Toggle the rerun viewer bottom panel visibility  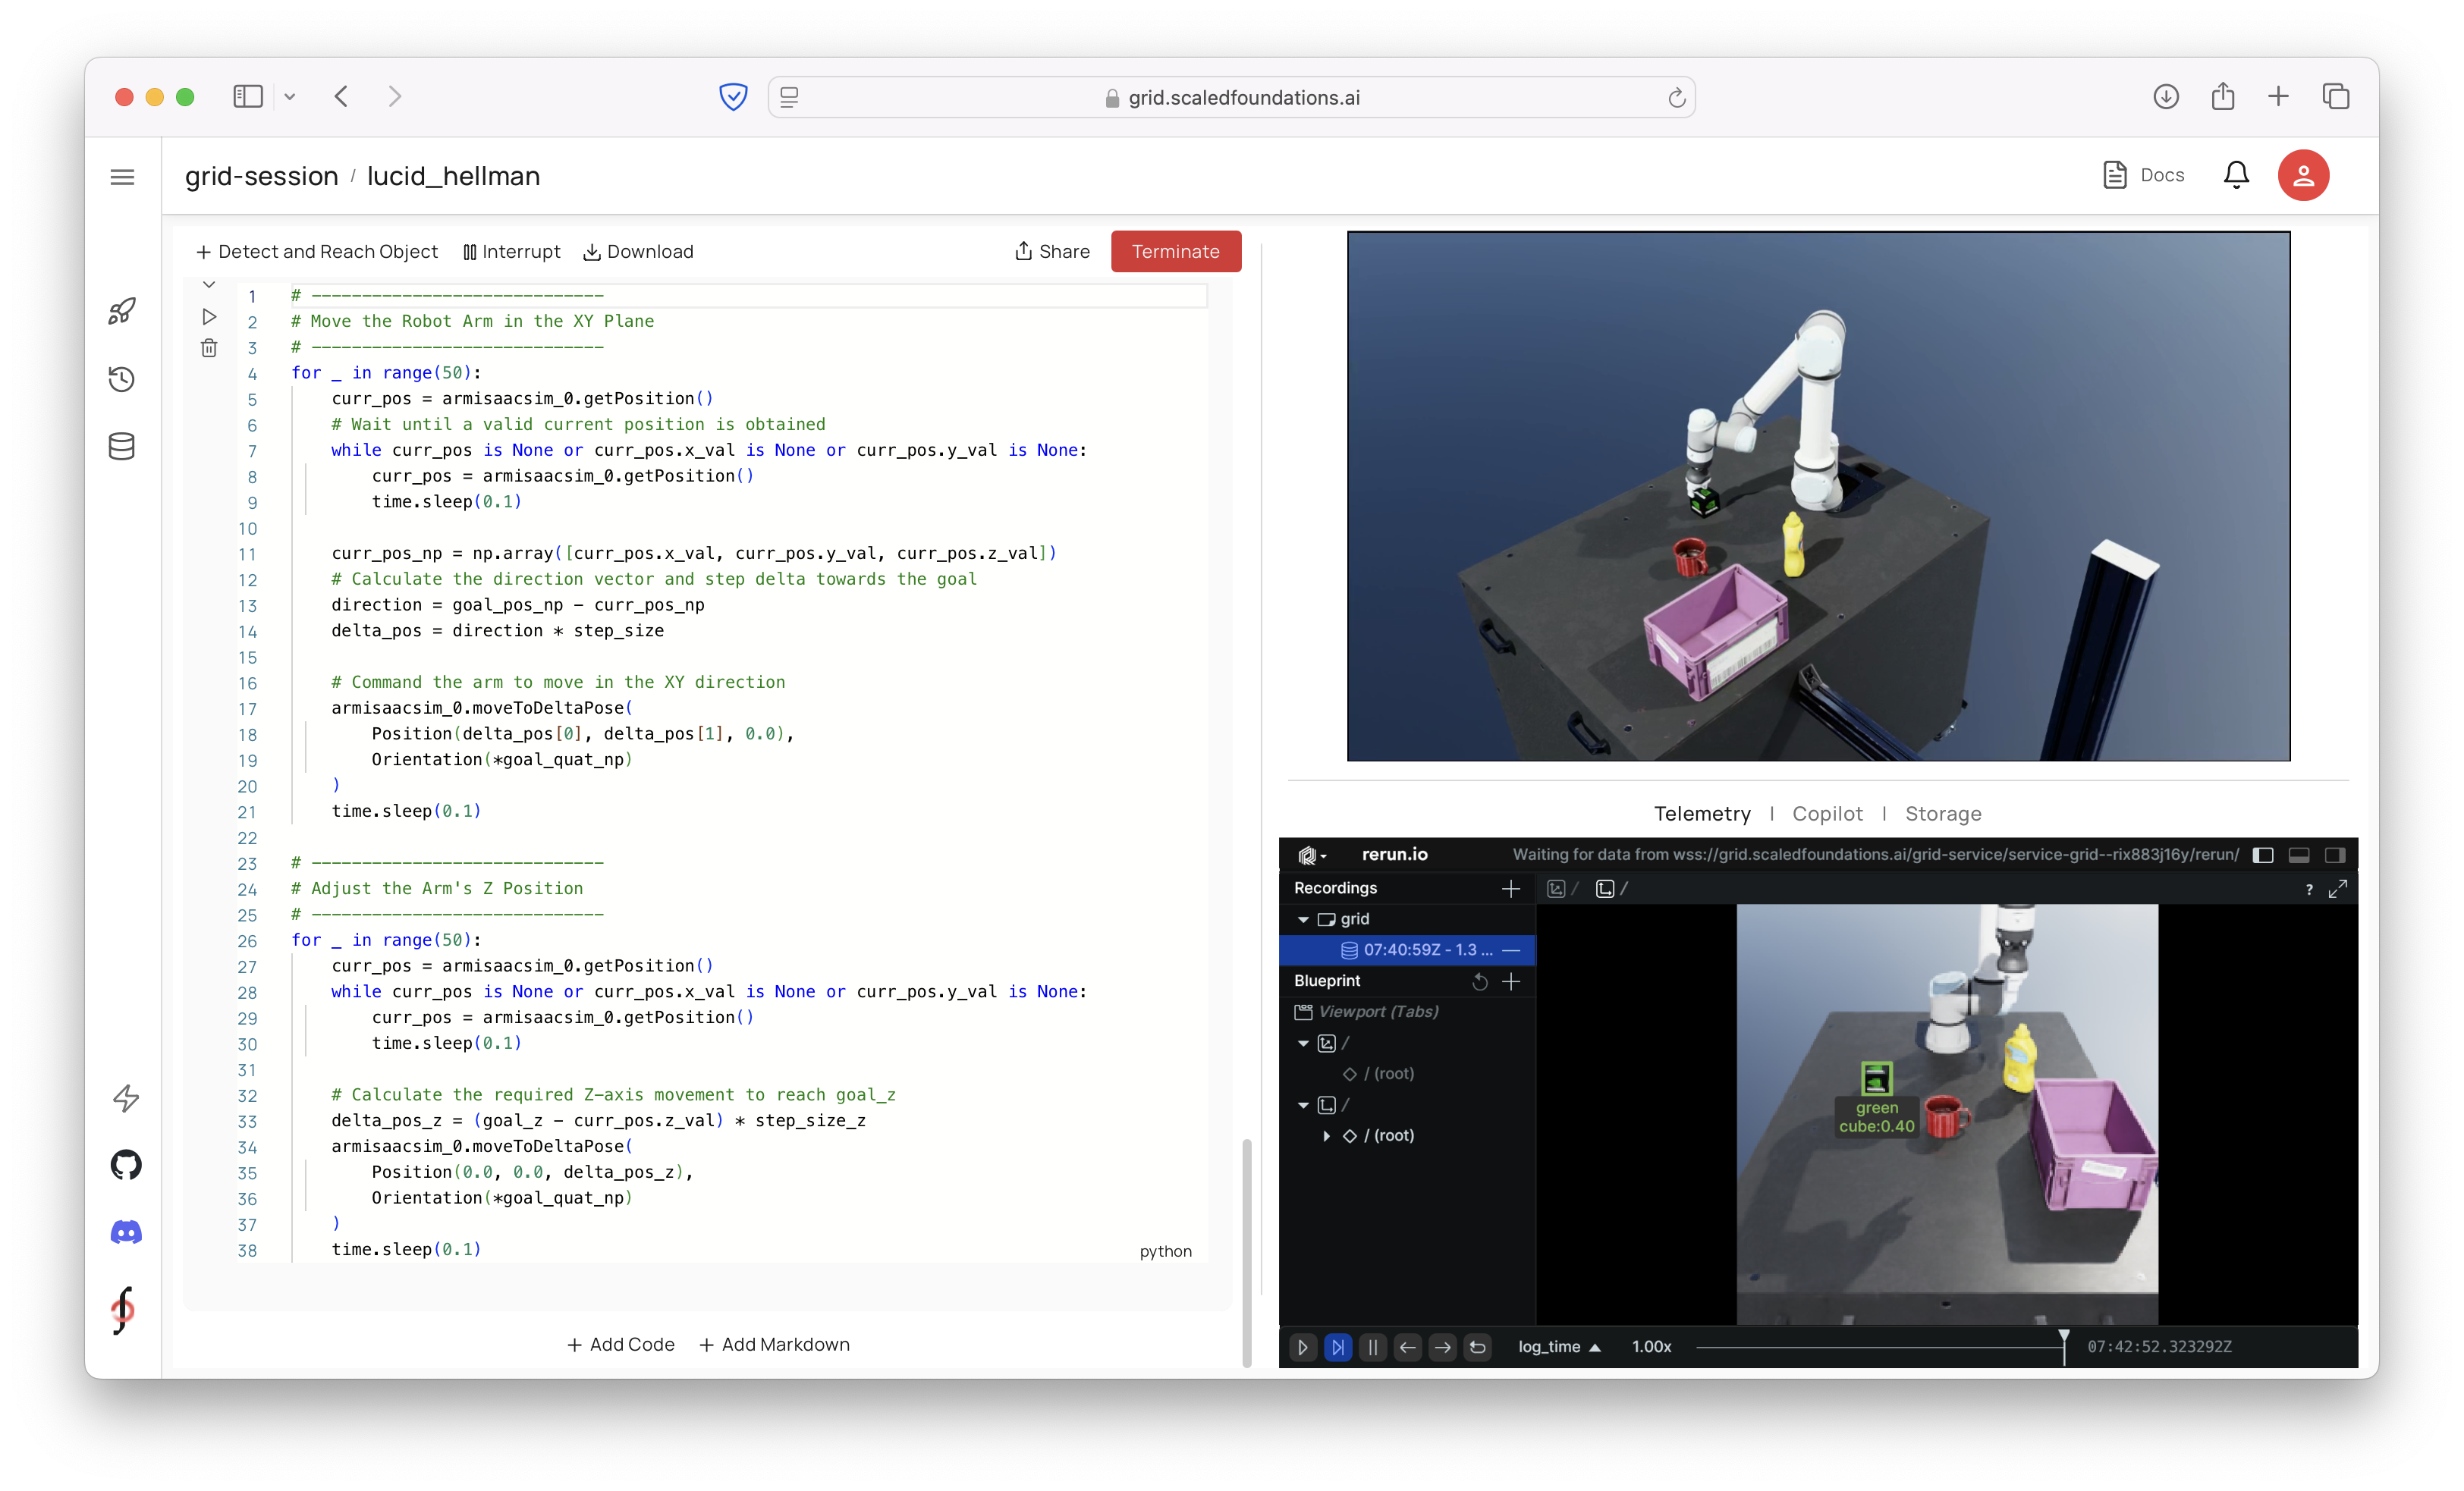coord(2300,855)
